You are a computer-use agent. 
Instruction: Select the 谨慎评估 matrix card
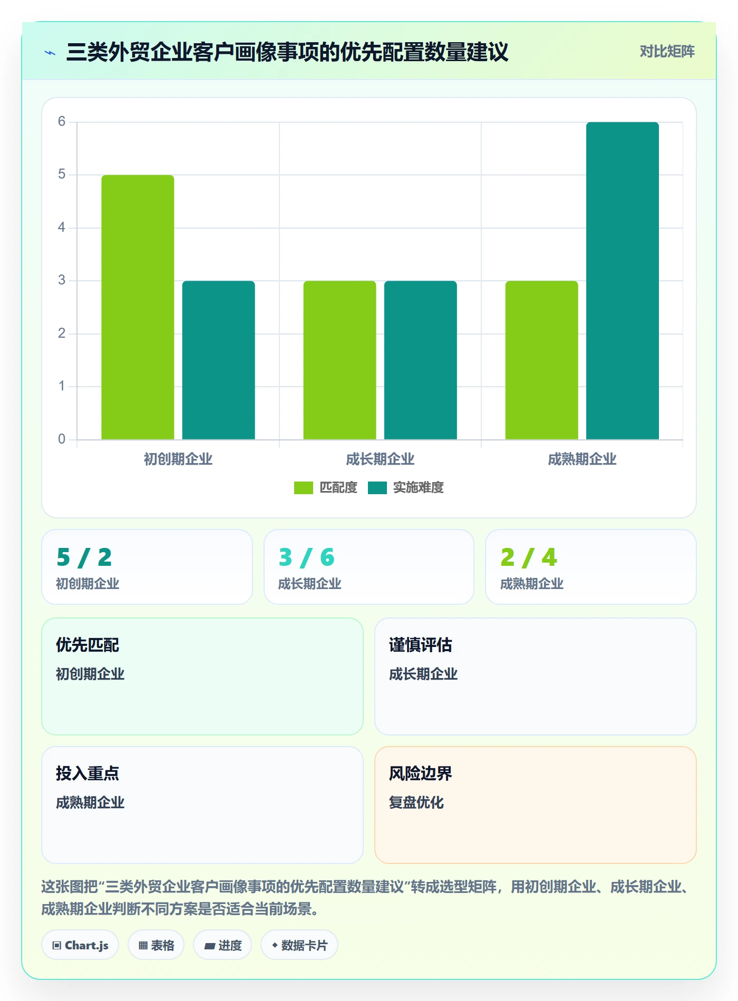(536, 676)
